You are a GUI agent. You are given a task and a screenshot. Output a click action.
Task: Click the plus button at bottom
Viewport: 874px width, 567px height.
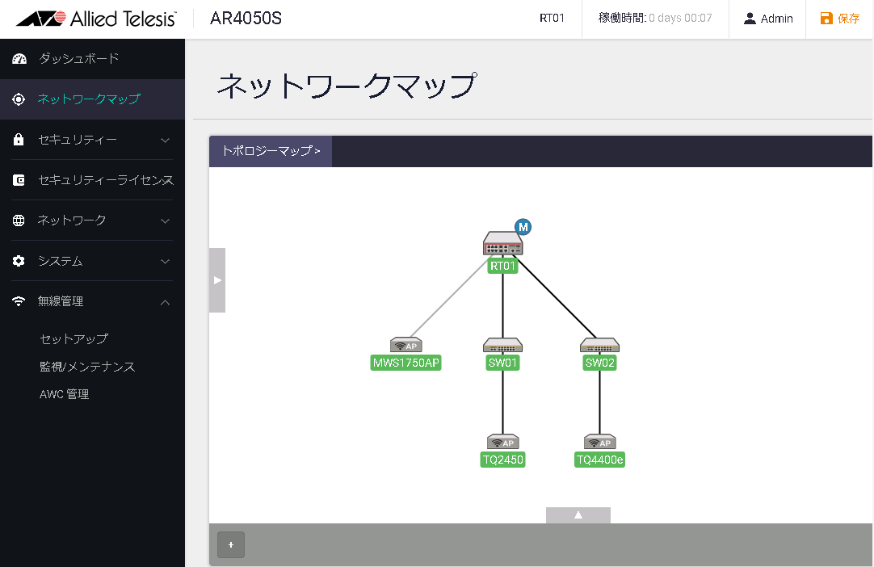point(231,544)
